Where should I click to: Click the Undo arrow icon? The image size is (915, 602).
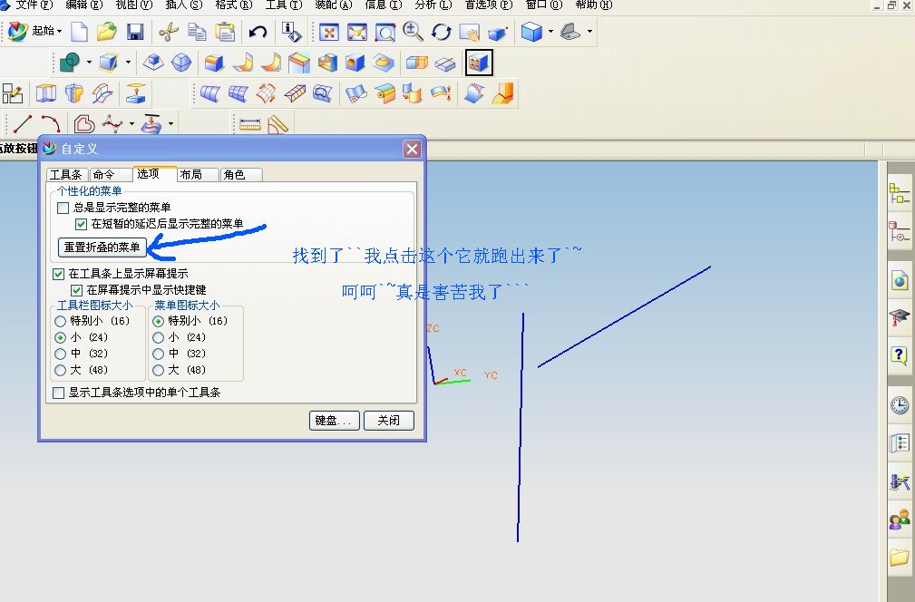tap(258, 32)
